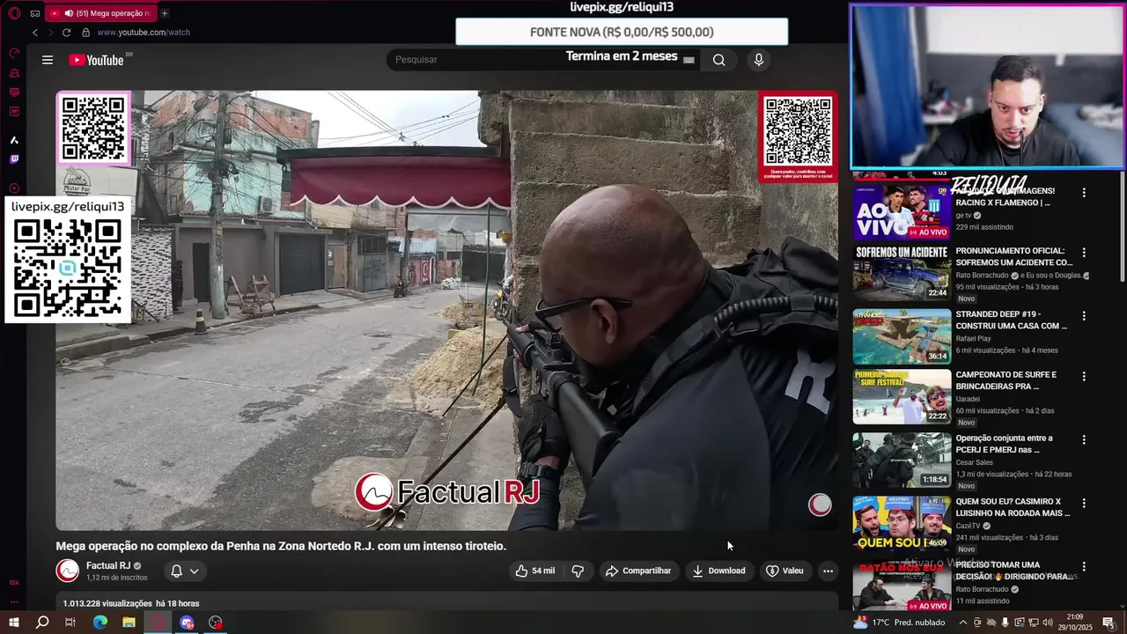Open the Factual RJ channel name link
Screen dimensions: 1127x634
point(108,566)
